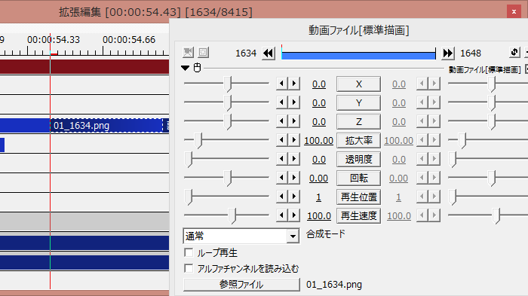Jump to the object's start frame 1634
Image resolution: width=528 pixels, height=296 pixels.
click(269, 53)
